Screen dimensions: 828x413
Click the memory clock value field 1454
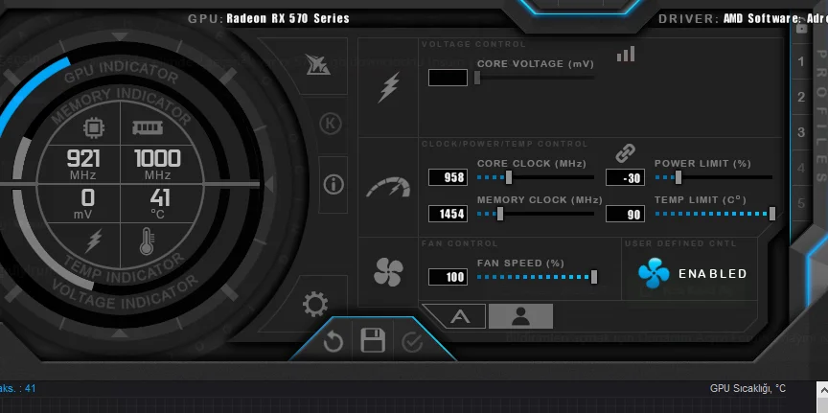[x=448, y=214]
